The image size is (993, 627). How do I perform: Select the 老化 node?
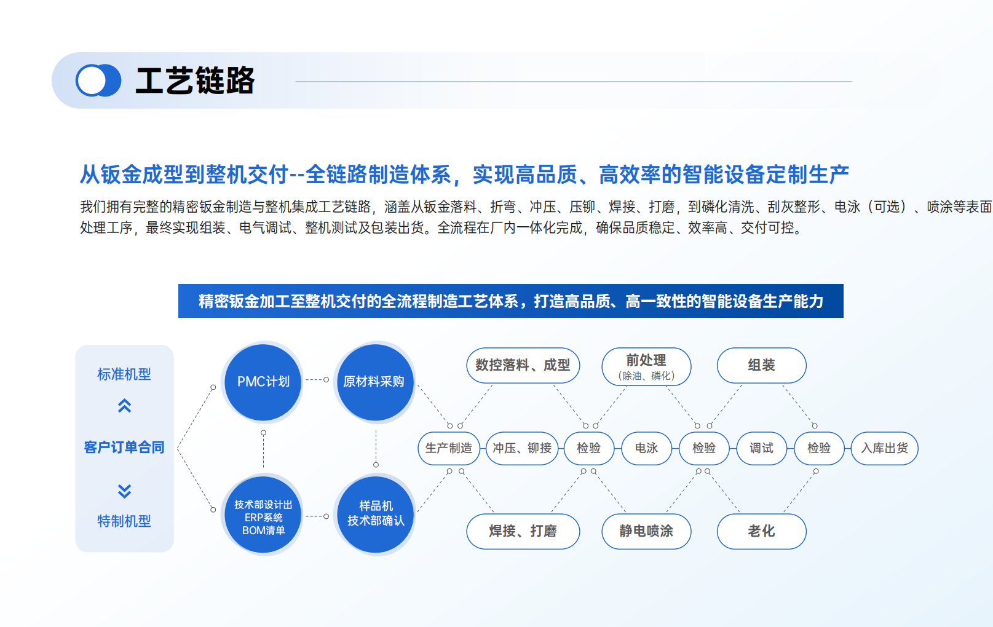coord(761,531)
